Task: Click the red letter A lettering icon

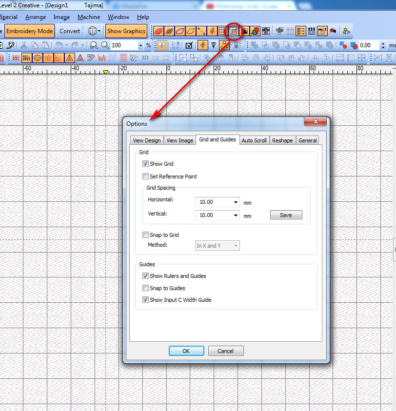Action: click(x=80, y=58)
